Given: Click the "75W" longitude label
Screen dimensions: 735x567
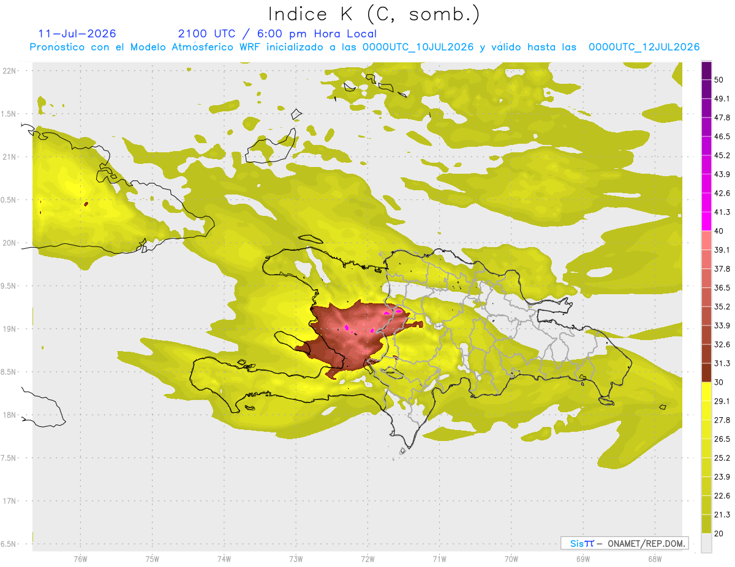Looking at the screenshot, I should point(153,558).
